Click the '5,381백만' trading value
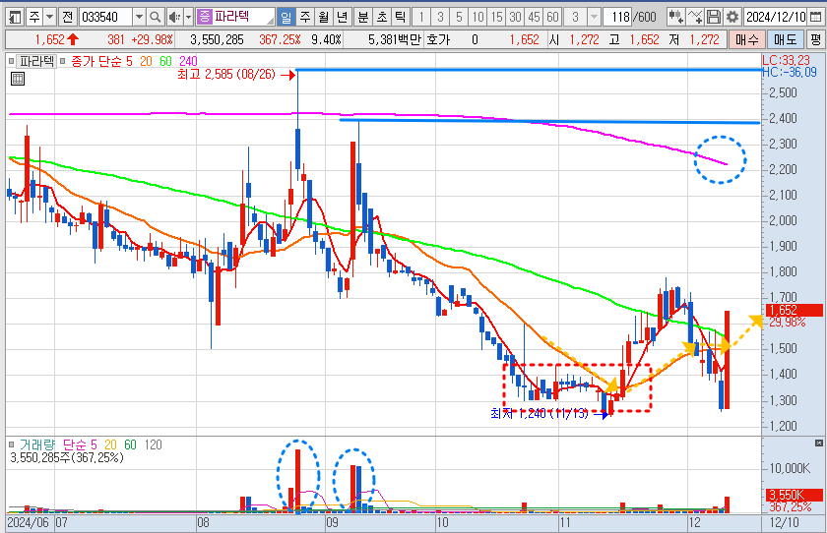827x533 pixels. pyautogui.click(x=395, y=39)
